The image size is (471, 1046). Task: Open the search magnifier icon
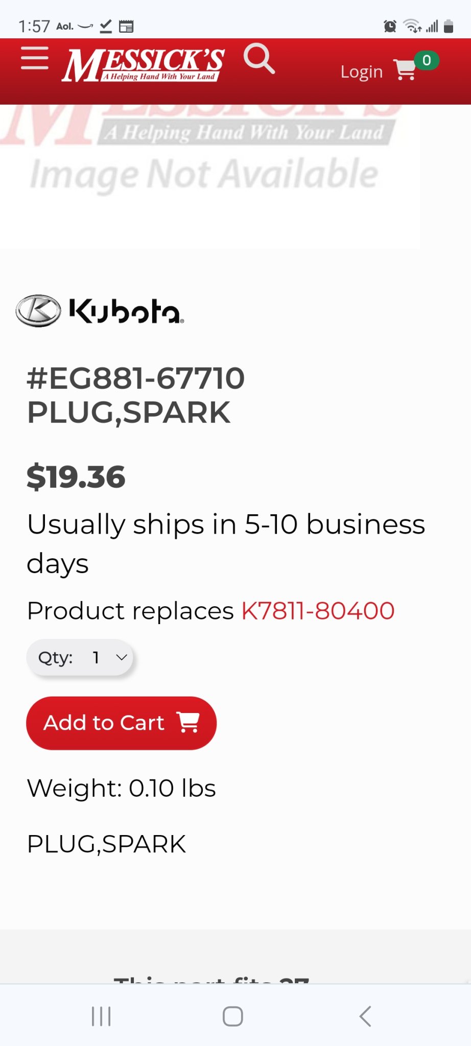tap(259, 59)
